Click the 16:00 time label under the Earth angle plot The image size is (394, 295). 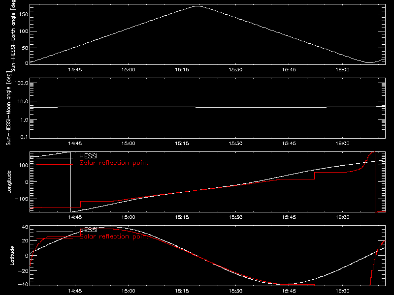coord(342,69)
